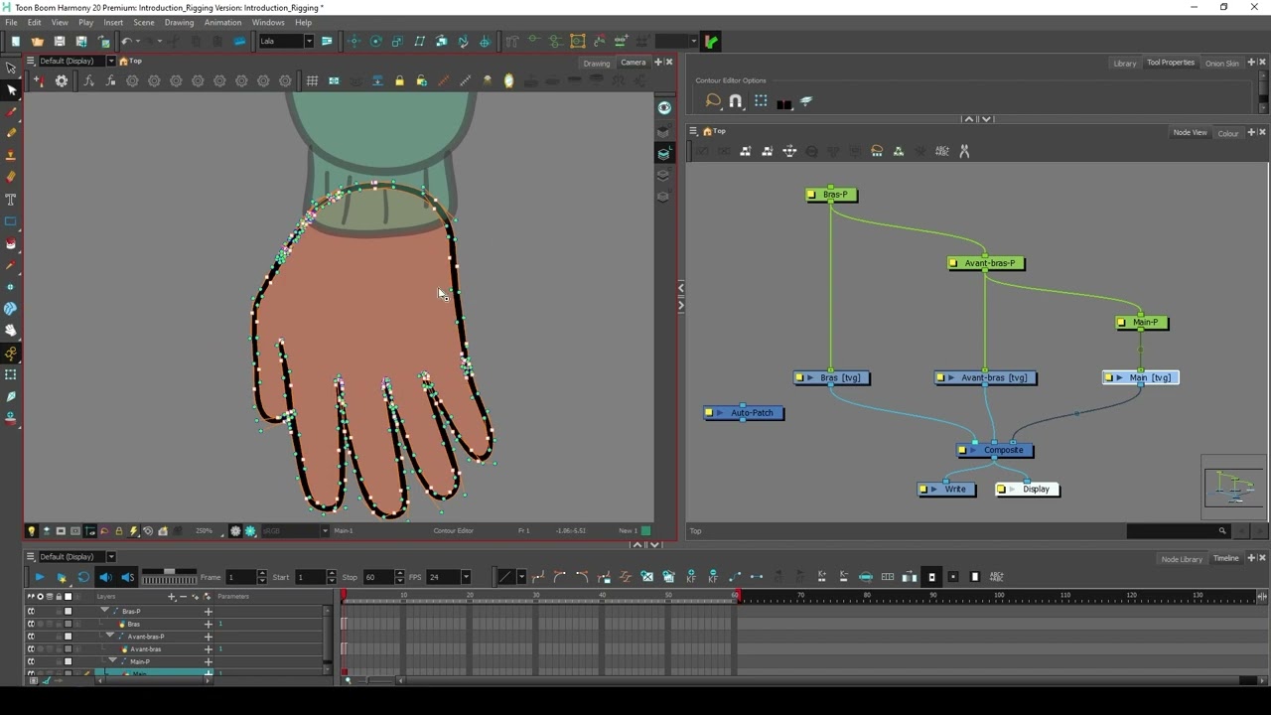Click the Avant-bras-P peg node
This screenshot has width=1271, height=715.
[986, 263]
